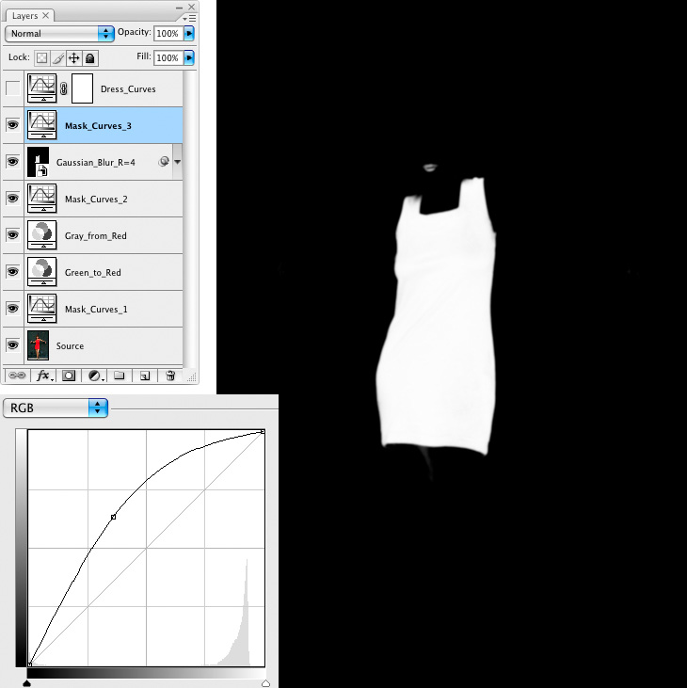Click the create new layer icon
Viewport: 687px width, 688px height.
[x=145, y=375]
